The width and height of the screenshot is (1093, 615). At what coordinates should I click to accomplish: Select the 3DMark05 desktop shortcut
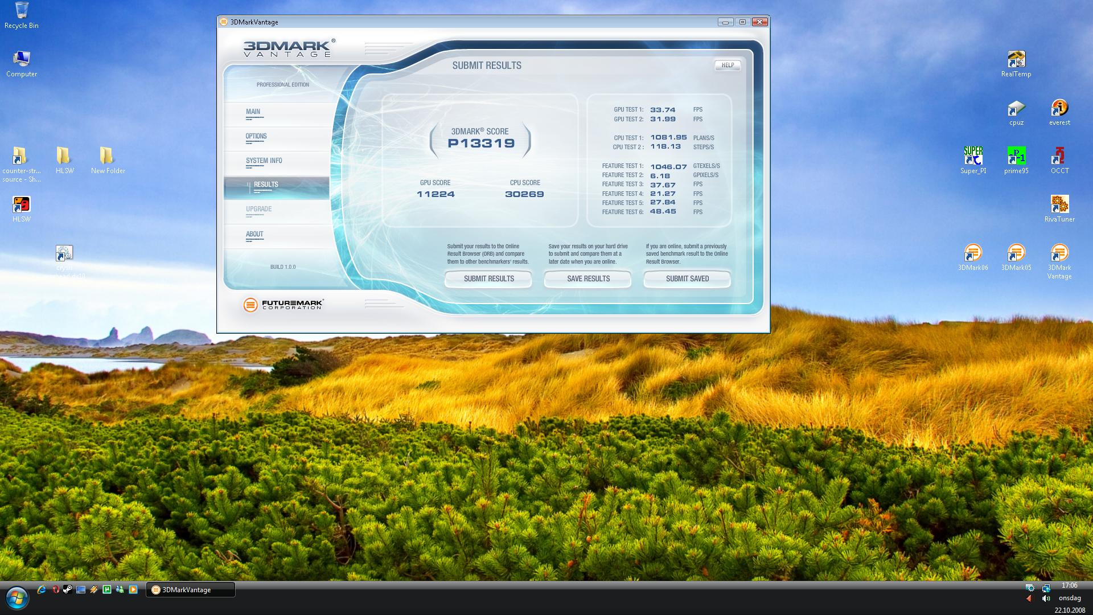tap(1016, 257)
